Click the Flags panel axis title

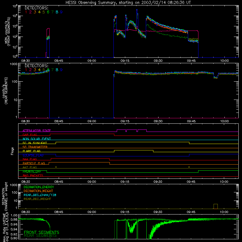pyautogui.click(x=12, y=151)
